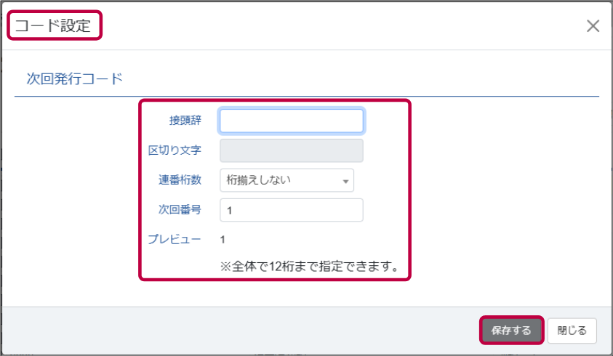613x356 pixels.
Task: Click the 区切り文字 label
Action: click(175, 150)
